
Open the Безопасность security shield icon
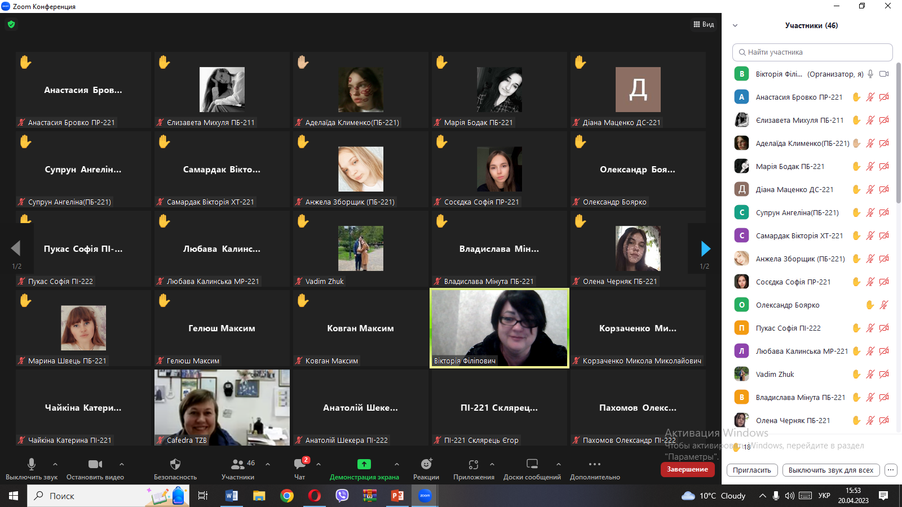tap(175, 464)
